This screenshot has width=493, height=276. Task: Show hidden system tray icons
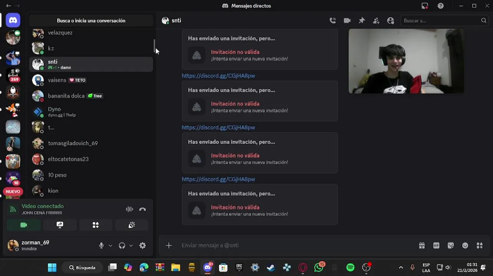pyautogui.click(x=401, y=268)
